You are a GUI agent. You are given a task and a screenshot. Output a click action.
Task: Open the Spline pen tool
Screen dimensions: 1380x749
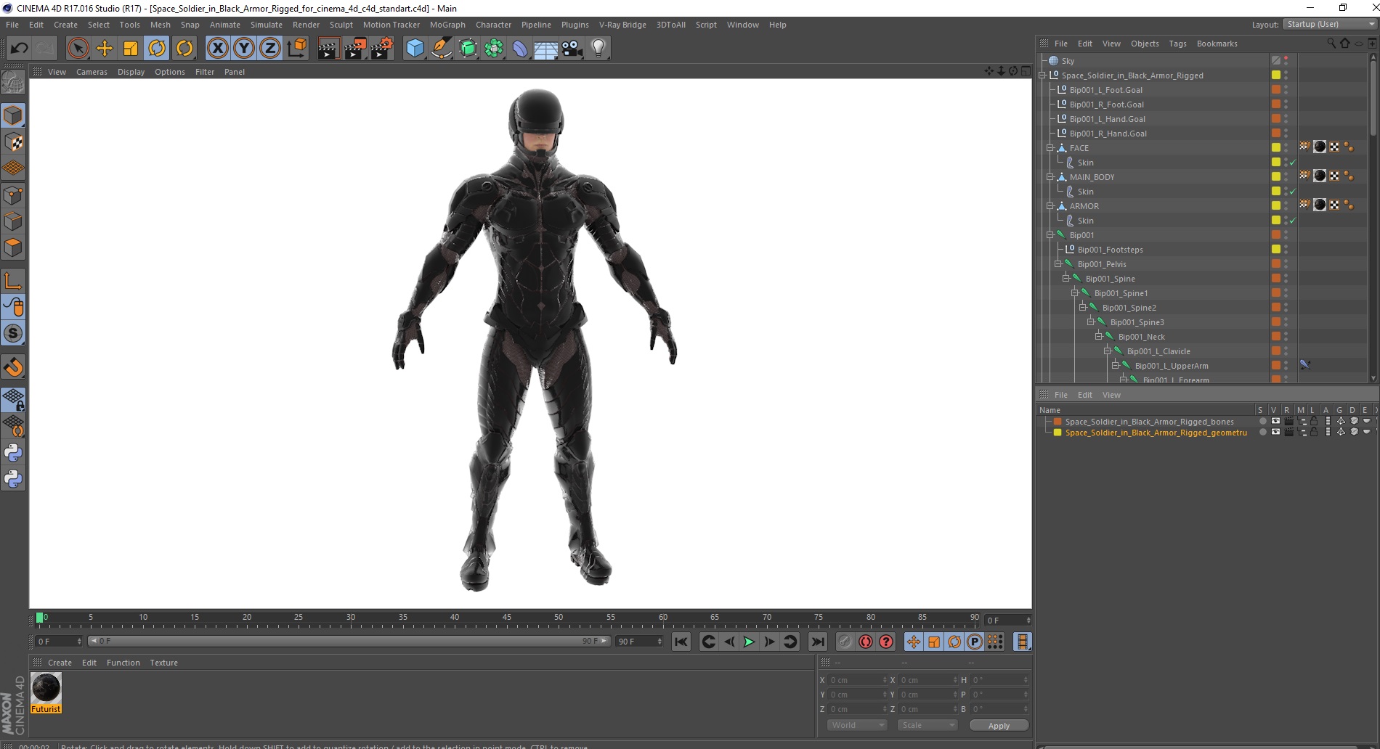pos(441,49)
